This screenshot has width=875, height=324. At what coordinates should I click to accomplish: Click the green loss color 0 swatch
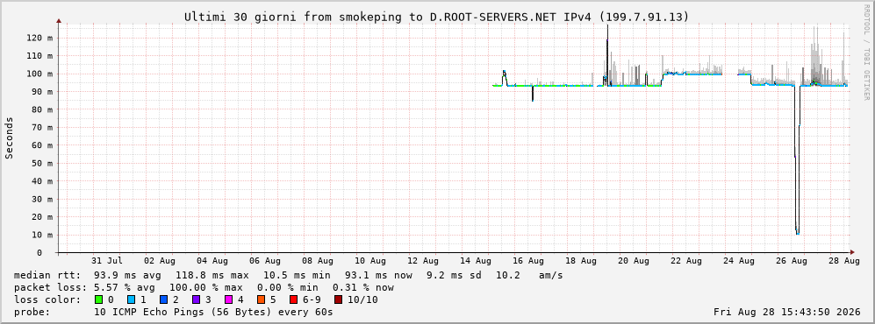[x=99, y=300]
